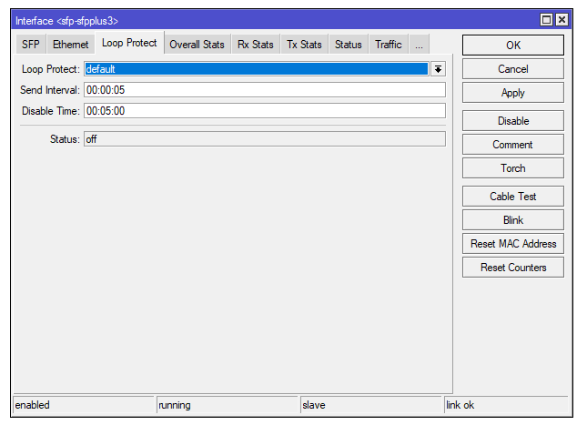The width and height of the screenshot is (587, 425).
Task: Select the Loop Protect 'default' value field
Action: (257, 69)
